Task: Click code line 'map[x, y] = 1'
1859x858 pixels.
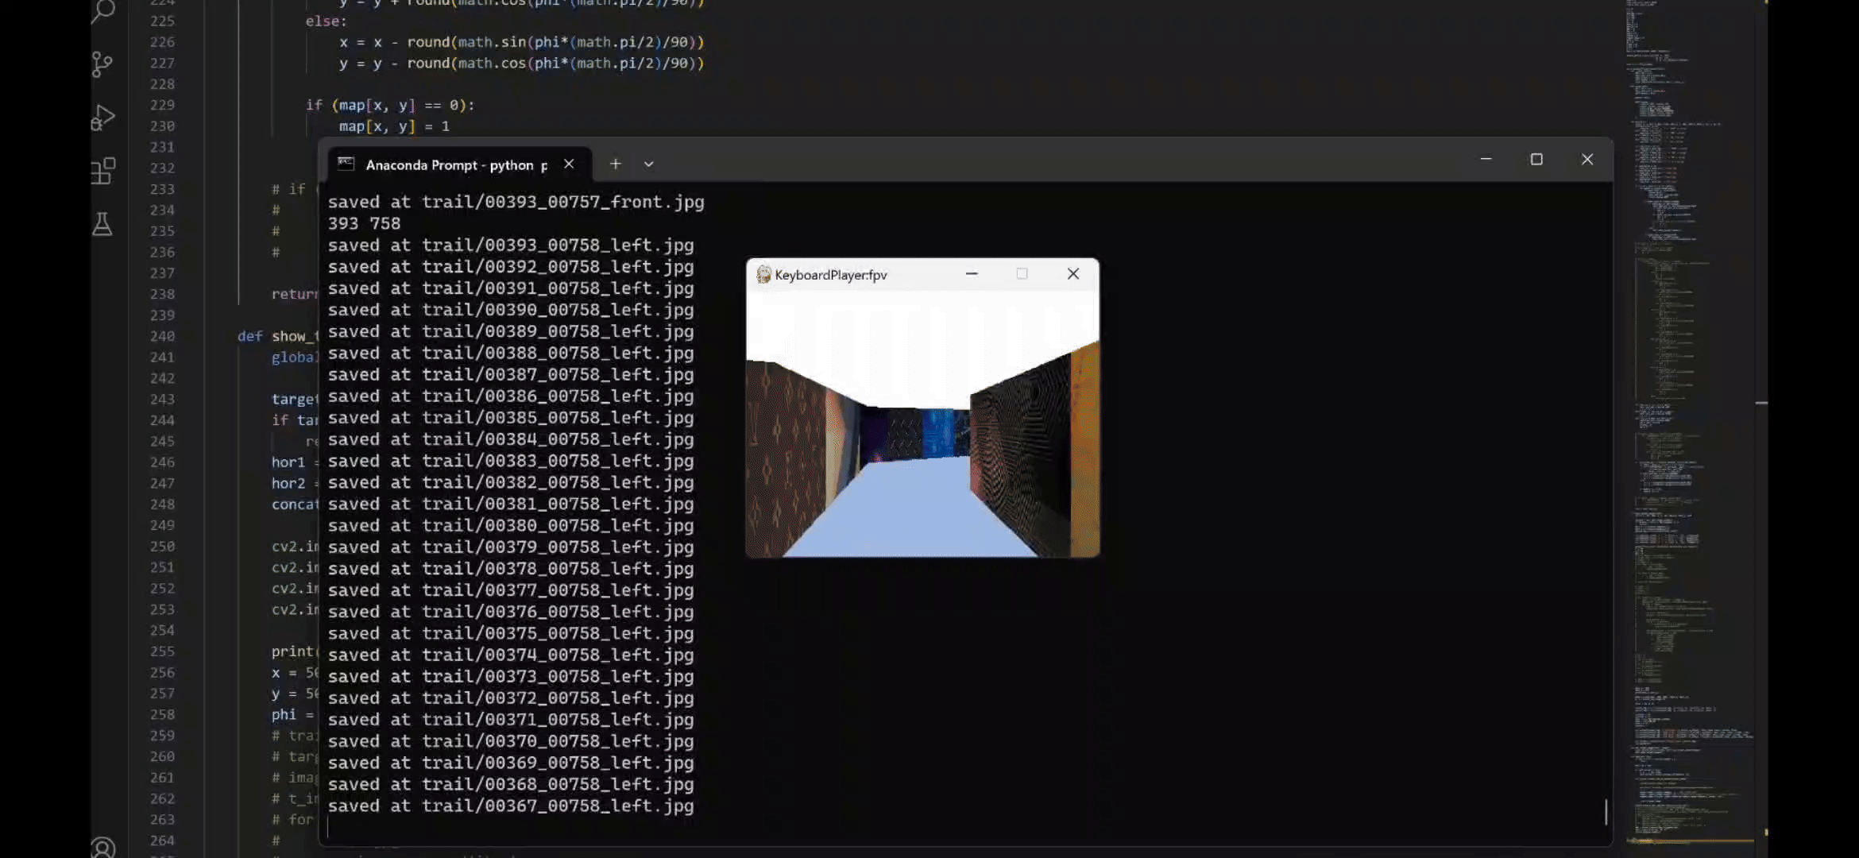Action: pyautogui.click(x=394, y=126)
